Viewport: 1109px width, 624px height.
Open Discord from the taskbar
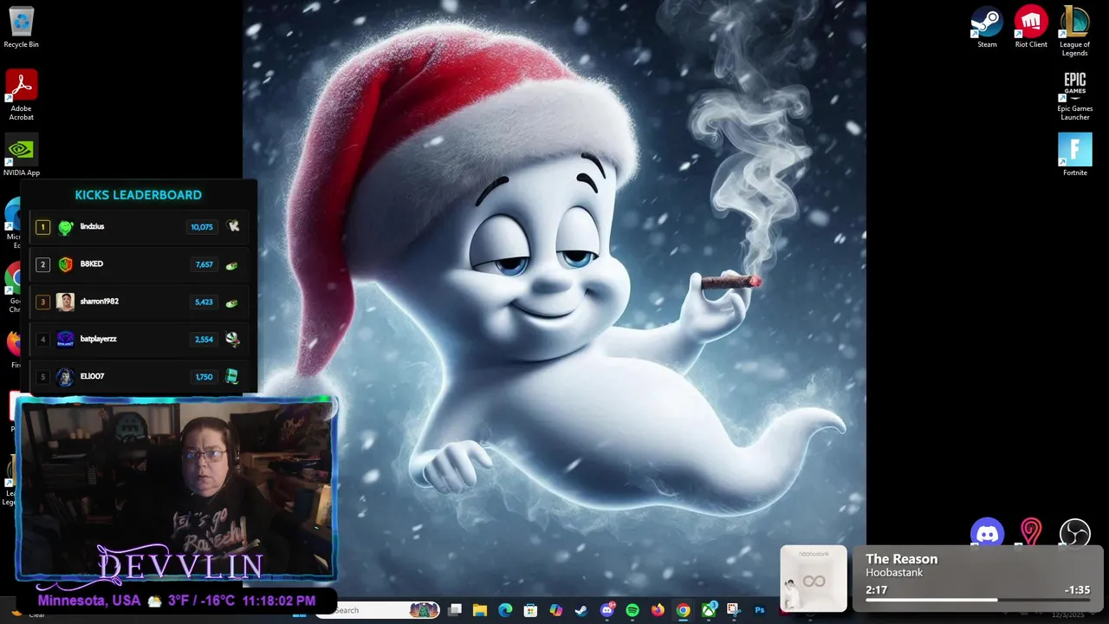[607, 610]
